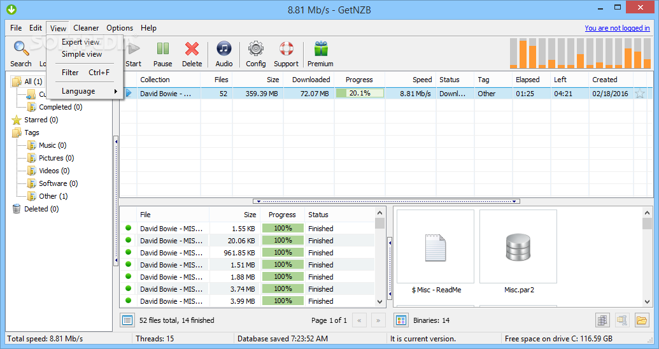Click the 20.1% progress bar
This screenshot has width=659, height=349.
(x=360, y=94)
